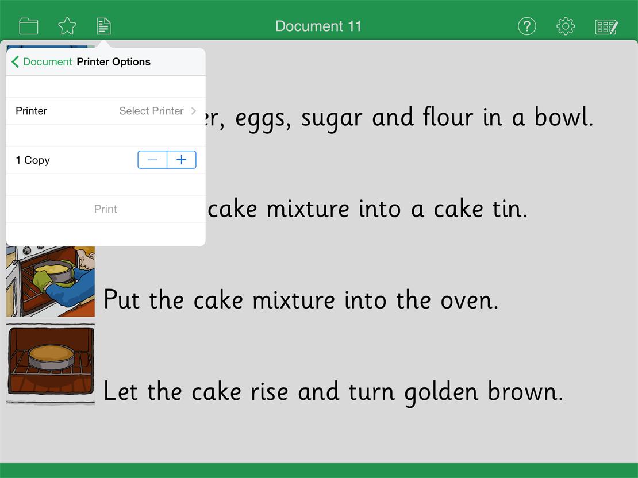
Task: Click the Select Printer placeholder text
Action: click(x=151, y=111)
